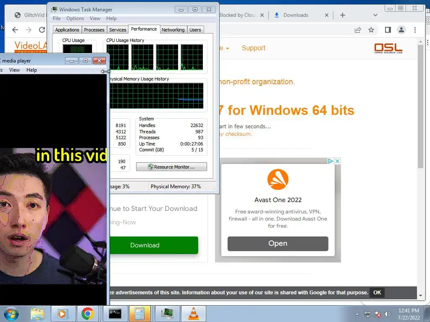Close the Avast ad with the X icon
Viewport: 430px width, 322px height.
tap(338, 161)
